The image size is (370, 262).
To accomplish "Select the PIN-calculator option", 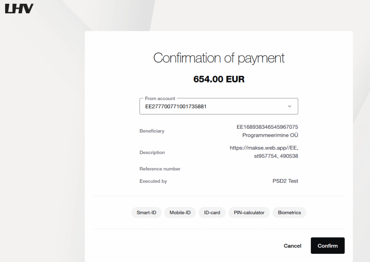I will coord(249,213).
